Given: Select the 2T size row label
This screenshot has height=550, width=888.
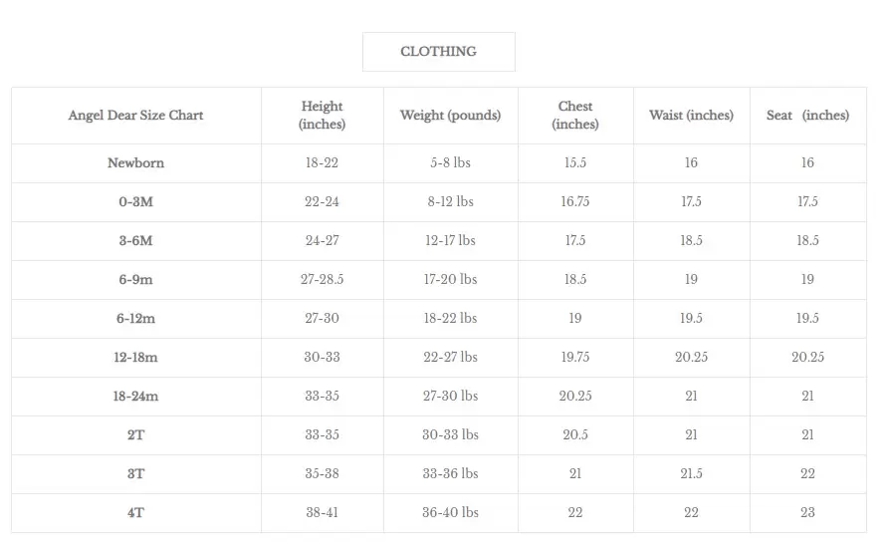Looking at the screenshot, I should (136, 434).
